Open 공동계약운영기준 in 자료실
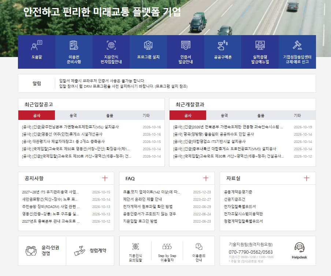Image resolution: width=331 pixels, height=276 pixels. (x=238, y=192)
